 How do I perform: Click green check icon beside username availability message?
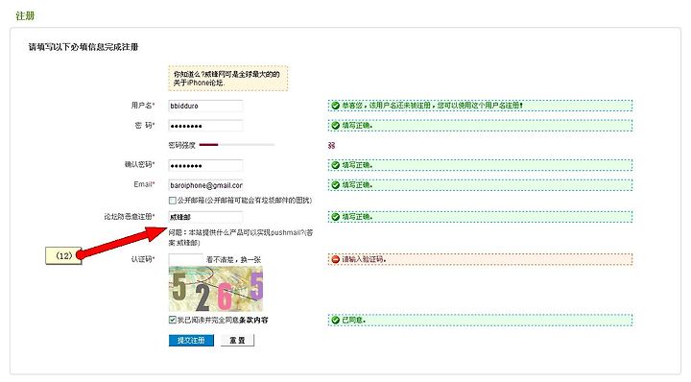335,106
